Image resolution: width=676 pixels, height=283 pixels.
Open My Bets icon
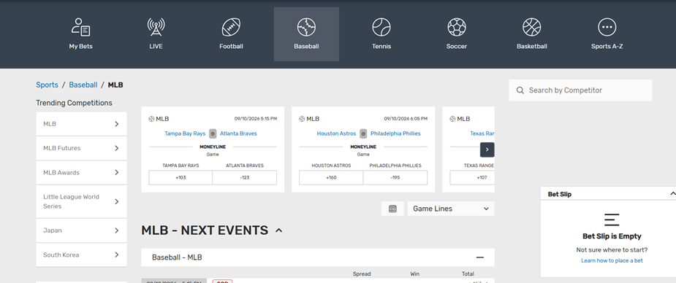pyautogui.click(x=80, y=28)
